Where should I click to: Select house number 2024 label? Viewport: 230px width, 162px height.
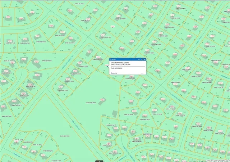[x=30, y=85]
